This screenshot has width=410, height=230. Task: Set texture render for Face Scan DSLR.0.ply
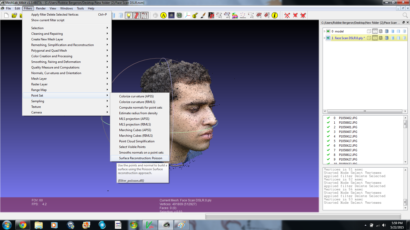click(x=404, y=38)
